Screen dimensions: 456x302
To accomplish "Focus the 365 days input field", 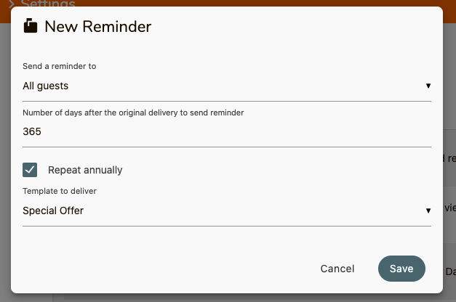I will (x=227, y=131).
